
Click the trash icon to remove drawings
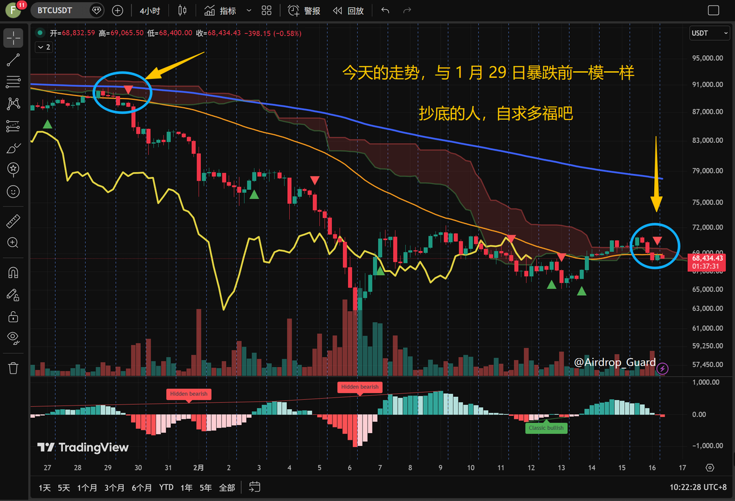pyautogui.click(x=13, y=367)
